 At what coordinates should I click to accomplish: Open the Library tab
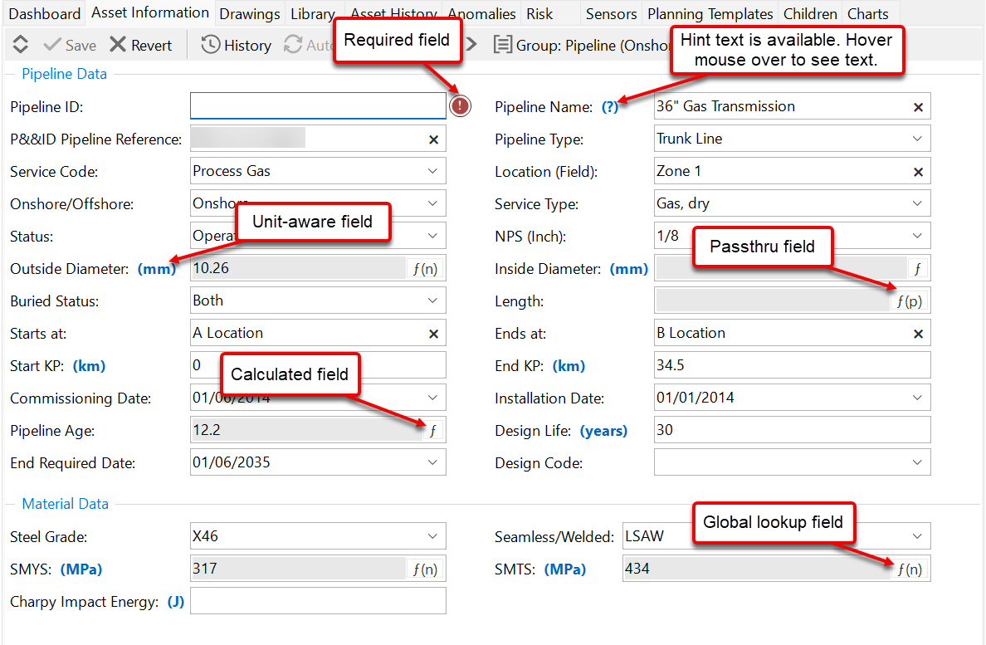coord(312,13)
